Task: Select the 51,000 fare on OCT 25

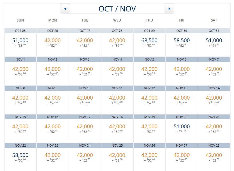Action: 20,41
